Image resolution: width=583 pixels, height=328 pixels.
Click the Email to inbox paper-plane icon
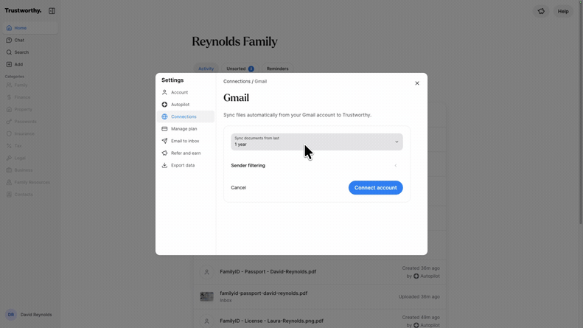164,141
